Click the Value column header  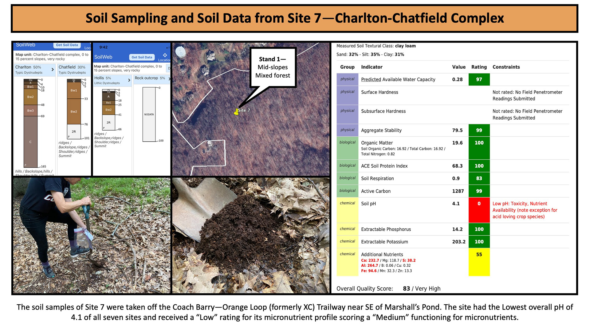[458, 67]
